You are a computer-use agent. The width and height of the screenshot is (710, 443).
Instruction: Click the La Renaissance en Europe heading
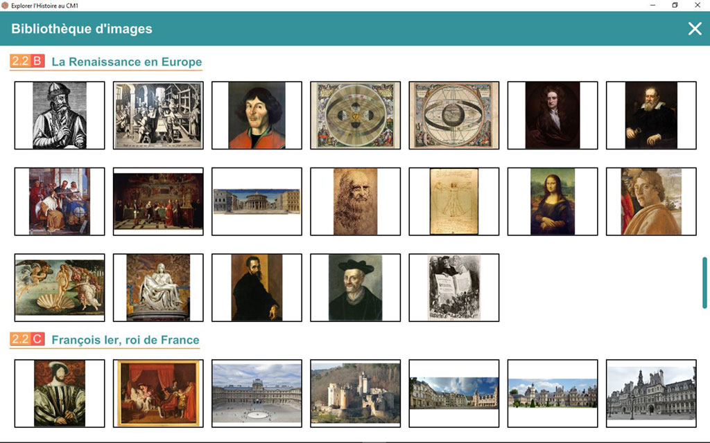pyautogui.click(x=127, y=62)
